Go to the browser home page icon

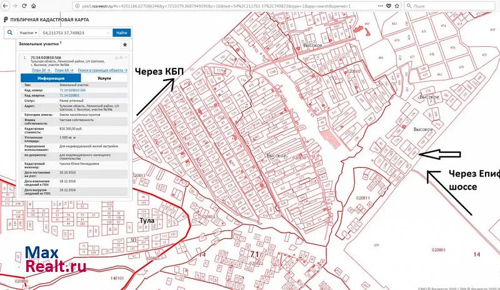coord(33,6)
